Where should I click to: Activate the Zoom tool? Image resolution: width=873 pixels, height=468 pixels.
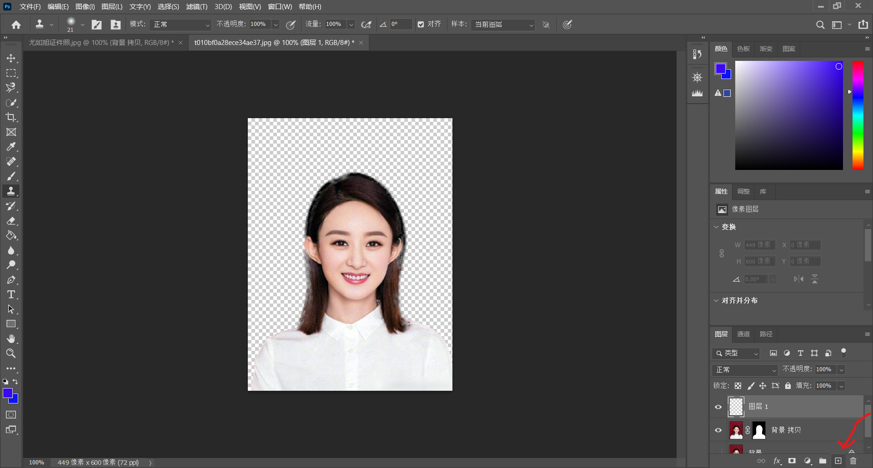click(11, 353)
